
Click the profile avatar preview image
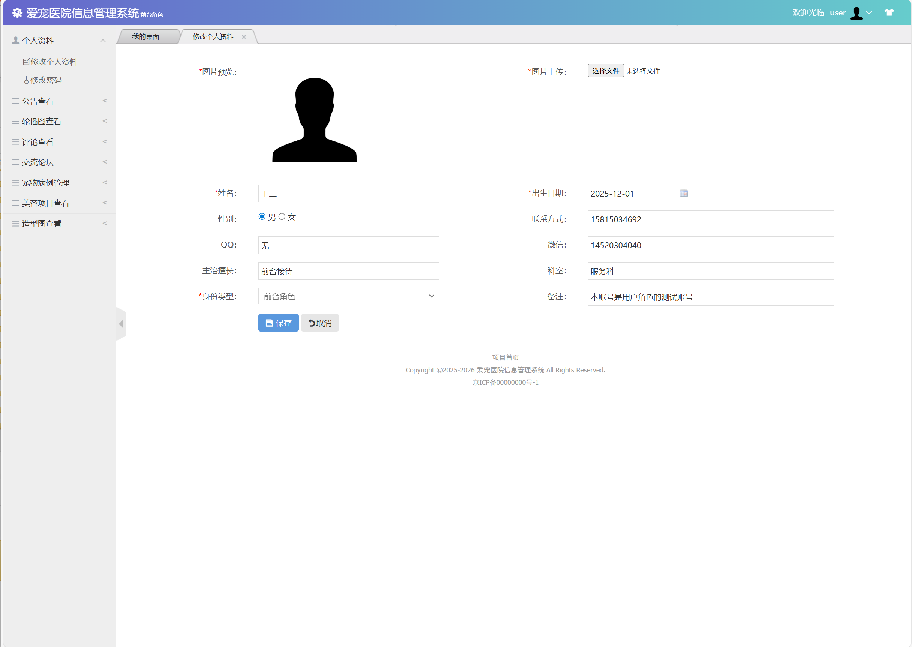tap(314, 120)
